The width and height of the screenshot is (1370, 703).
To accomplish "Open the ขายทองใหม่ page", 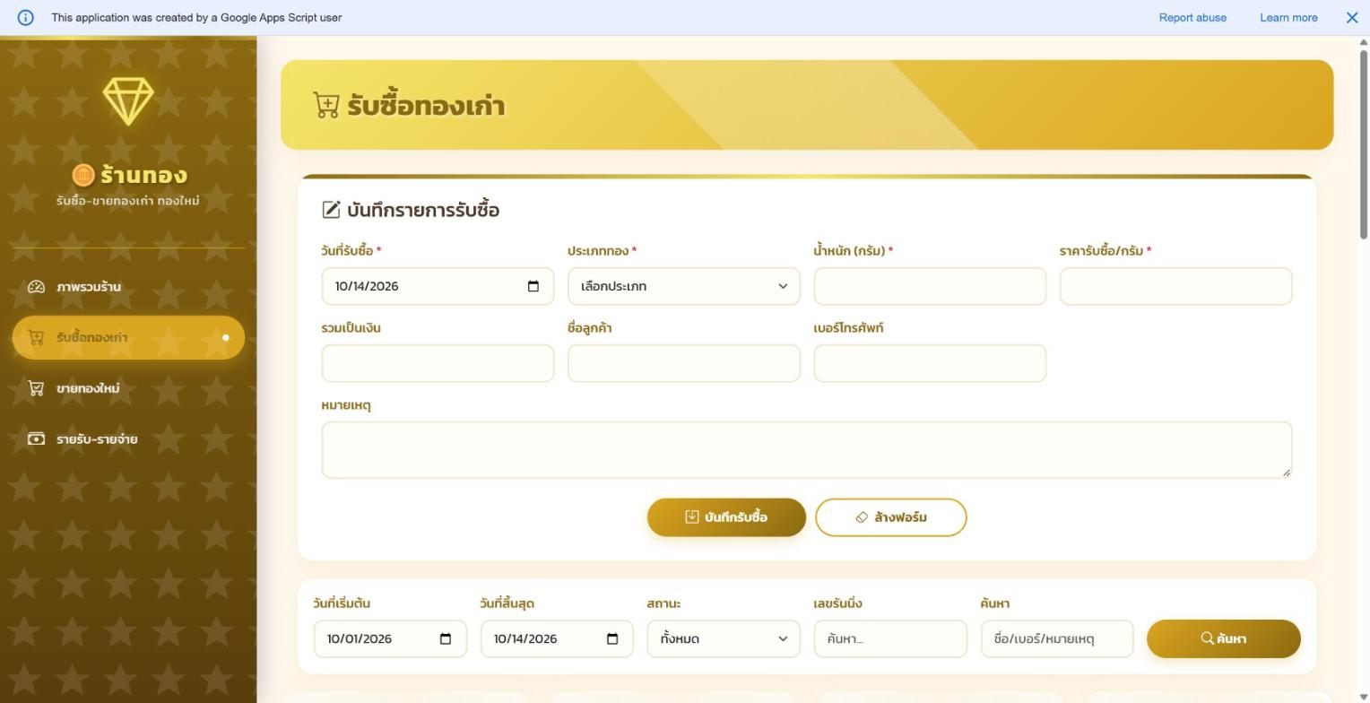I will click(x=128, y=388).
